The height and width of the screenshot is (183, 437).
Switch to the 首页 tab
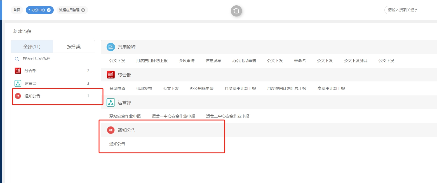point(17,10)
